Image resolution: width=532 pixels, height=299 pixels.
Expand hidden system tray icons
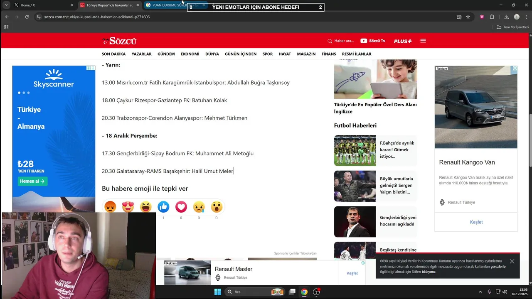coord(480,292)
